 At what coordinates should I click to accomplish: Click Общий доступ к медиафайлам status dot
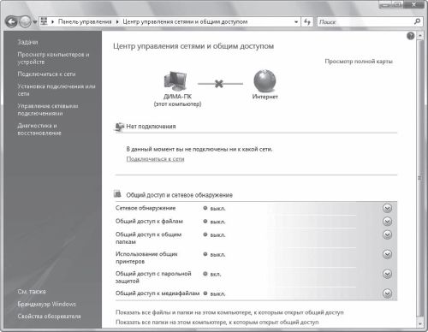tap(205, 293)
